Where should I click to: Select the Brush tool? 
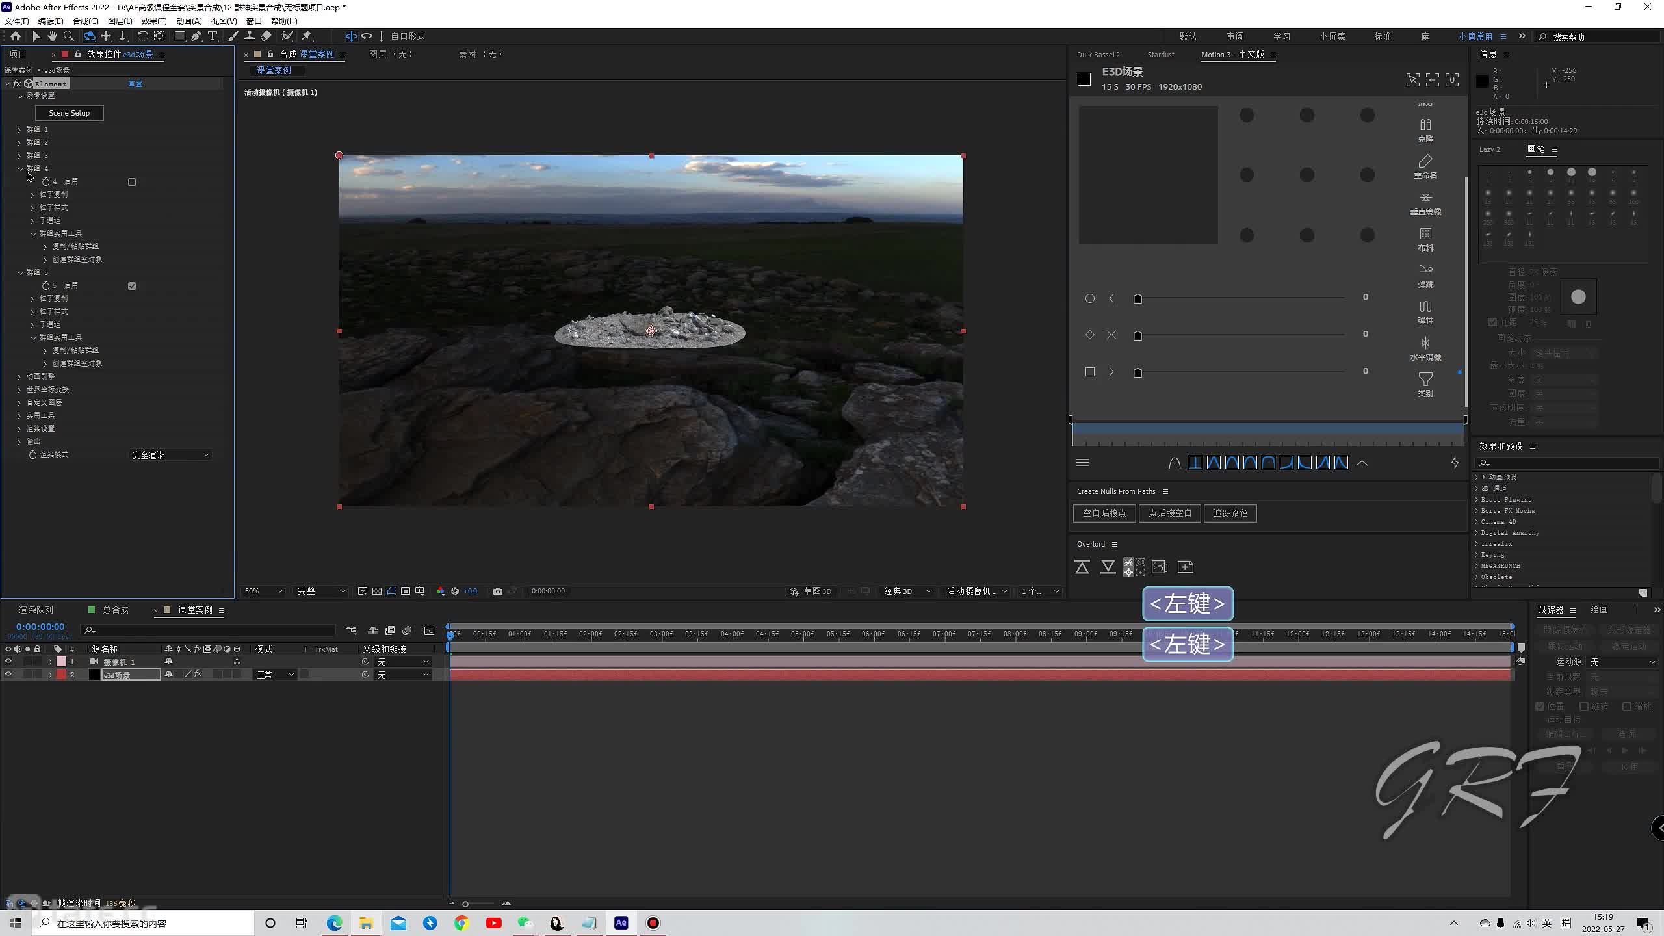(x=233, y=36)
